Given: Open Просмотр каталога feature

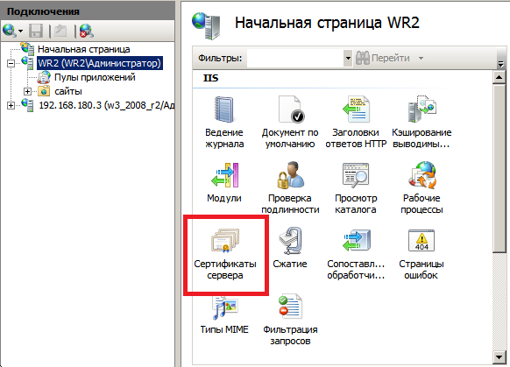Looking at the screenshot, I should (x=356, y=187).
